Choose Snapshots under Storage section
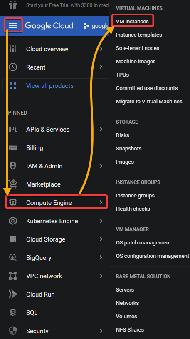This screenshot has height=339, width=190. click(129, 149)
